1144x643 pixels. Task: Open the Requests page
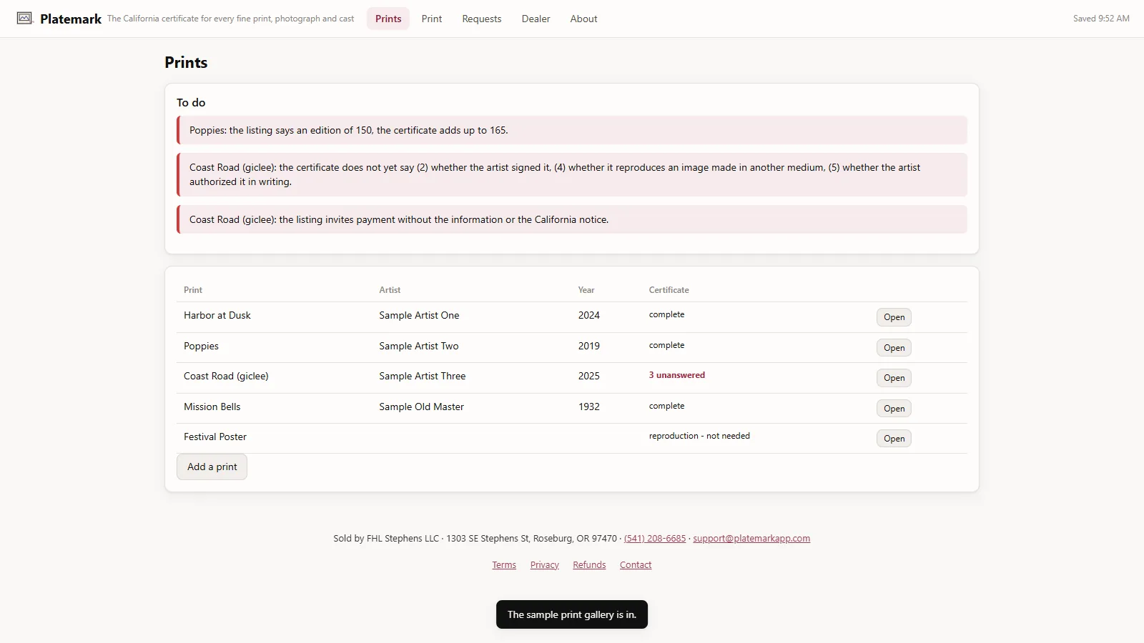(482, 19)
